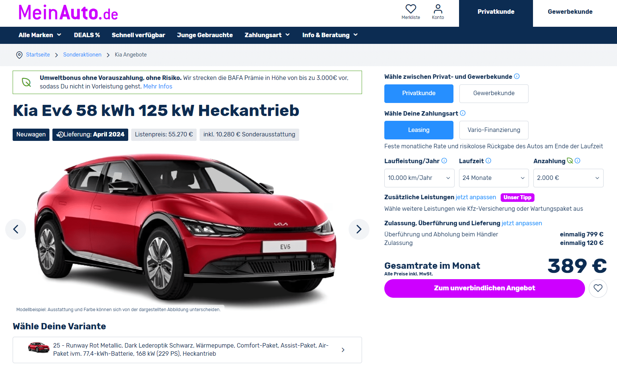The height and width of the screenshot is (368, 617).
Task: Click the 389 € monthly rate
Action: [x=577, y=266]
